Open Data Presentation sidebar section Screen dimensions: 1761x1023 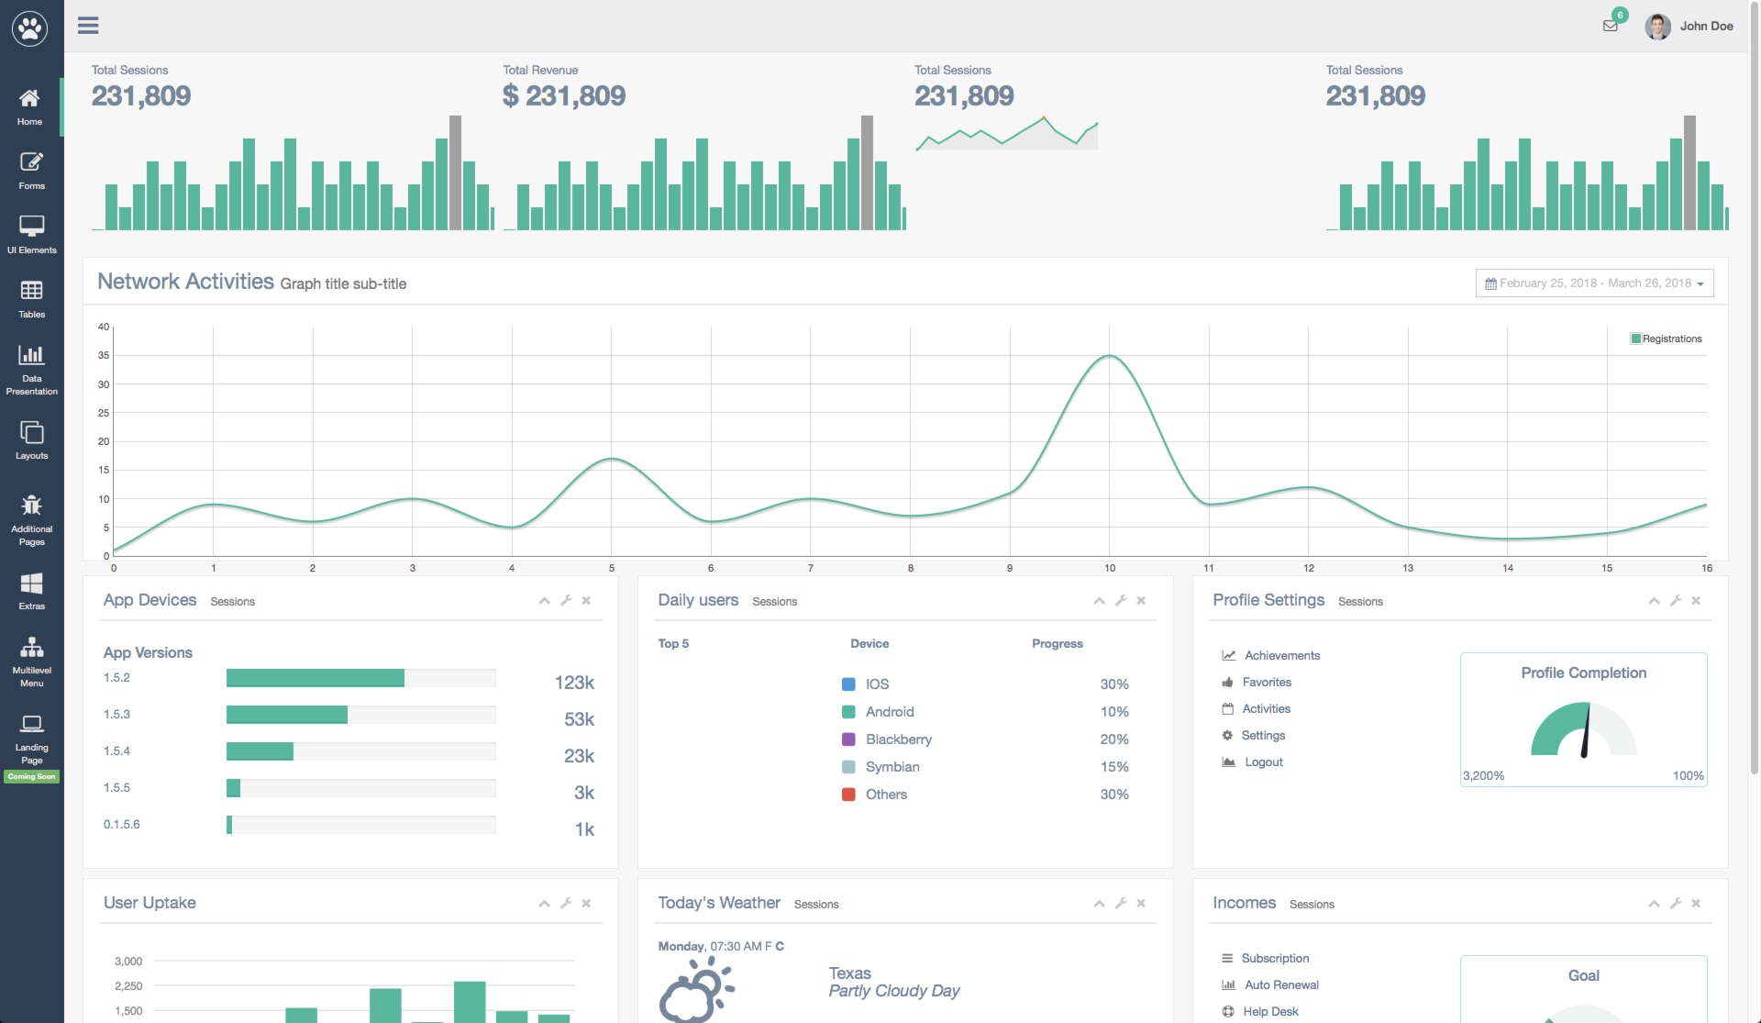coord(31,371)
